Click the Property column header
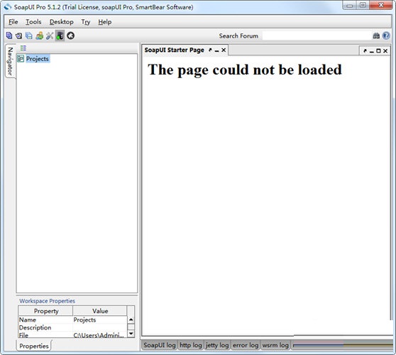 46,311
